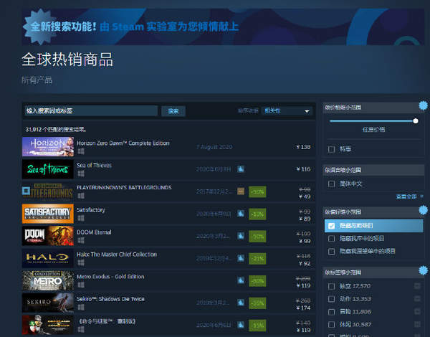The image size is (430, 337).
Task: Open the Halo: The Master Chief Collection listing
Action: 115,254
